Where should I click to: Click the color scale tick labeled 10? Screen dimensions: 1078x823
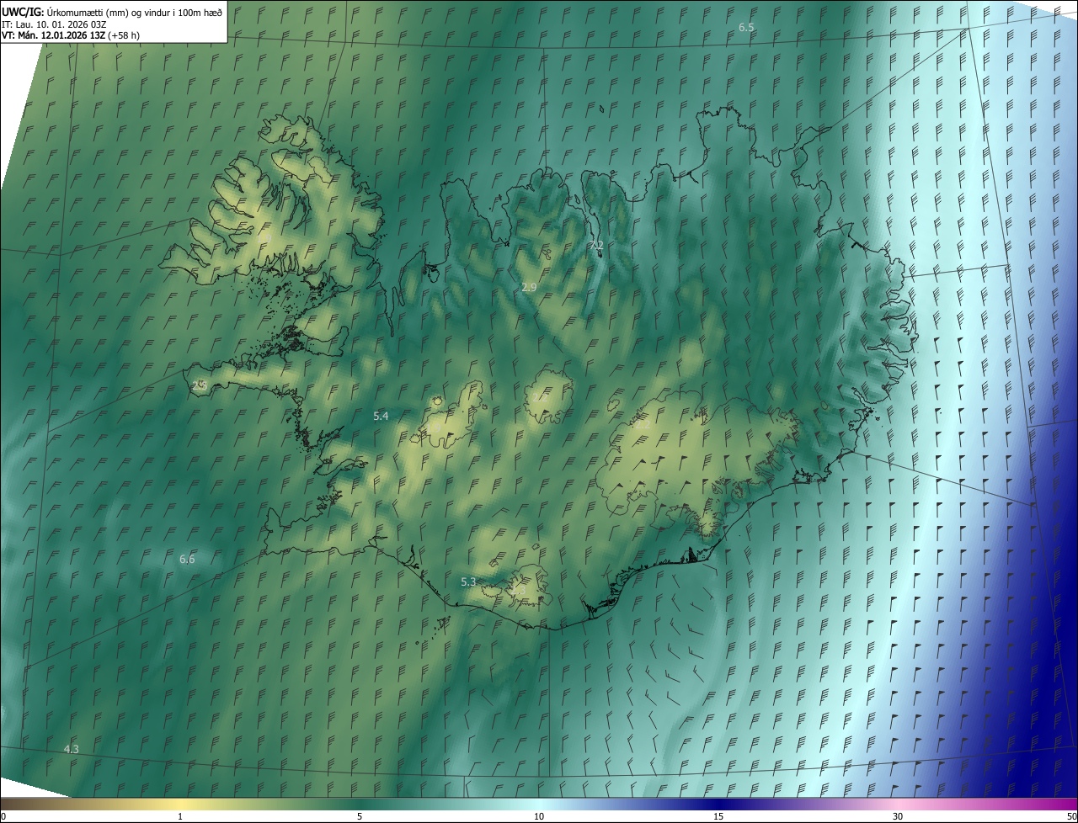click(539, 816)
